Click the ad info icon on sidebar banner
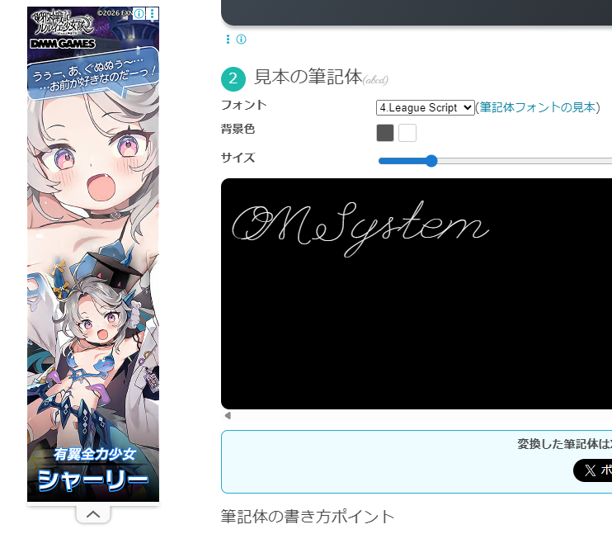 [x=139, y=14]
